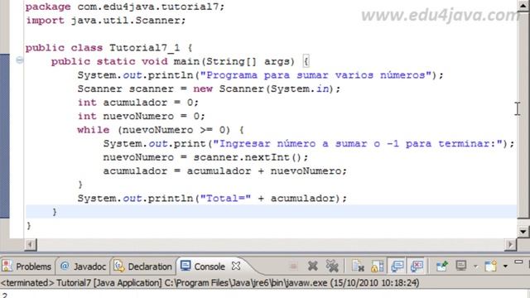The image size is (530, 298).
Task: Minimize the Console panel
Action: coord(518,262)
